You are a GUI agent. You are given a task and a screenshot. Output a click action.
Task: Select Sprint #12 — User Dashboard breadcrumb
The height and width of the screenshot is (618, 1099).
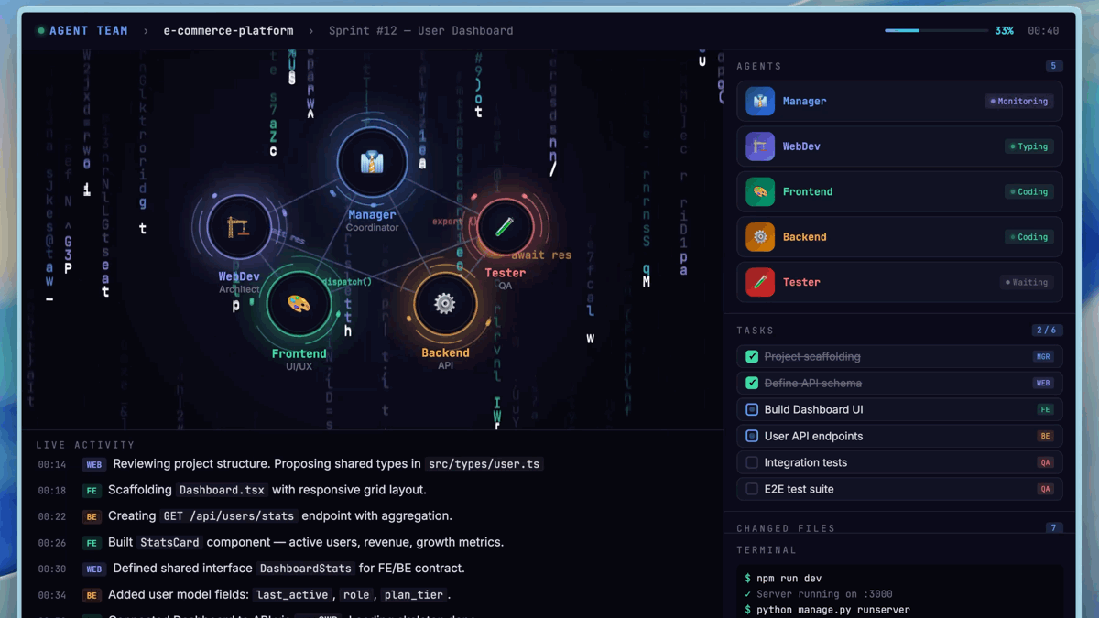coord(420,31)
